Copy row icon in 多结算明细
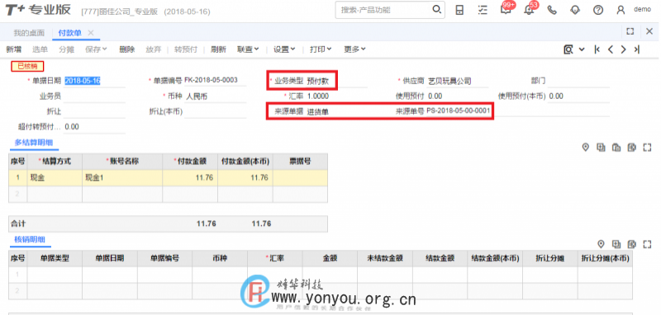The image size is (661, 315). (x=616, y=148)
